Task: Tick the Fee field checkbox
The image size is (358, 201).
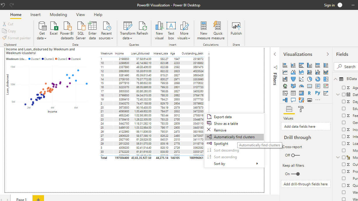Action: tap(344, 115)
